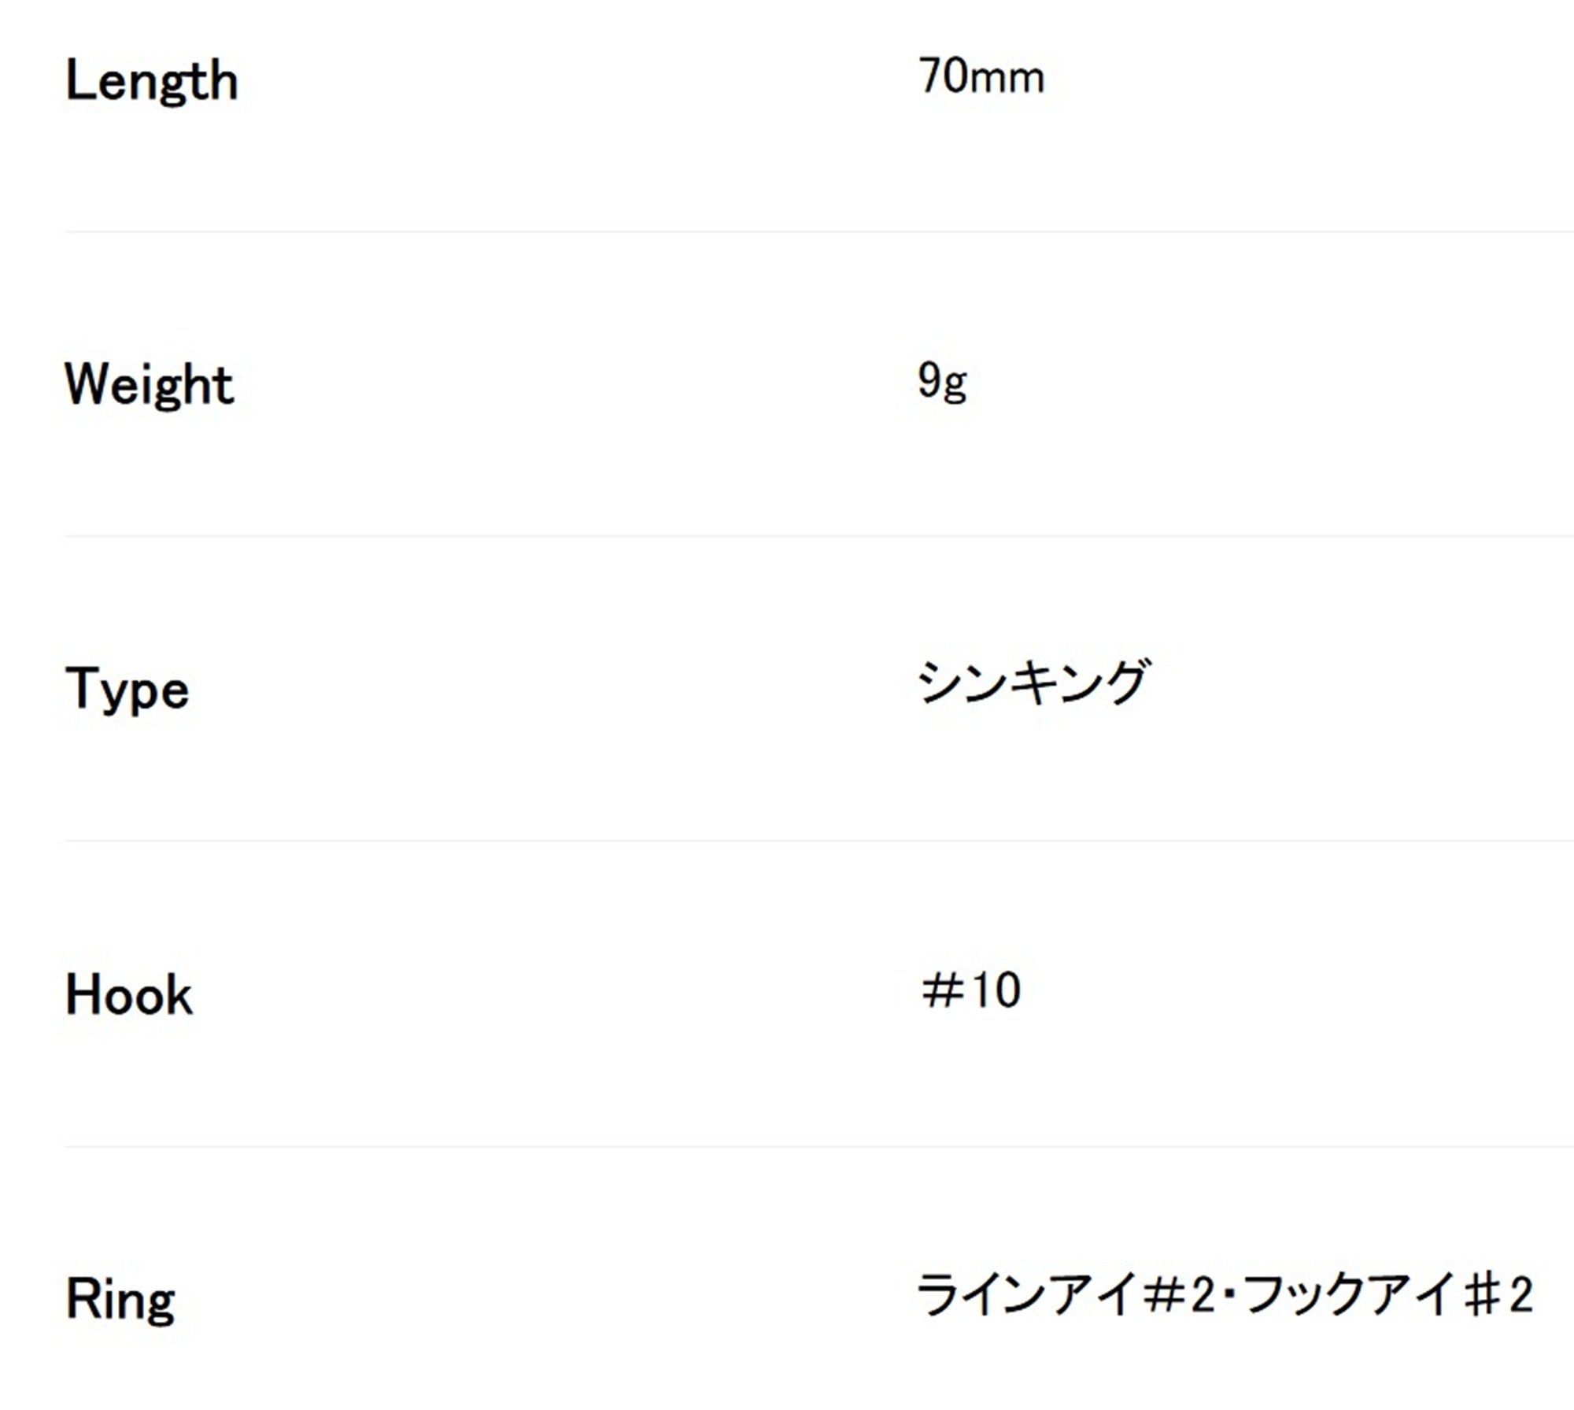Select the シンキング type value
This screenshot has width=1574, height=1410.
pos(1033,683)
